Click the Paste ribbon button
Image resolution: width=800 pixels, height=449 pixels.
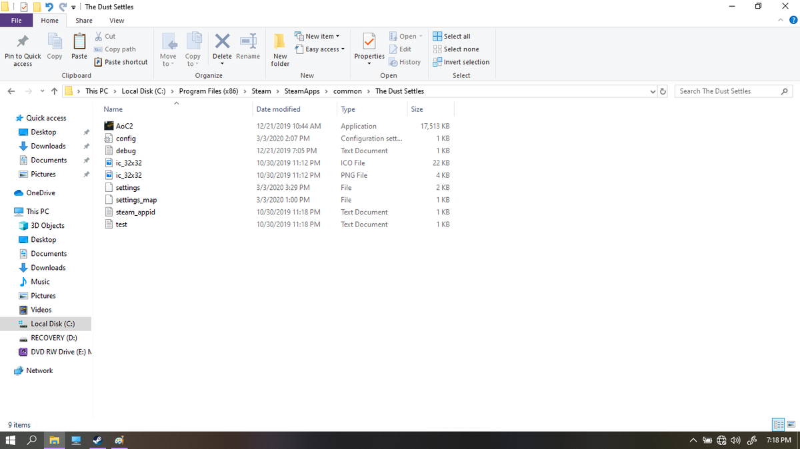(79, 47)
